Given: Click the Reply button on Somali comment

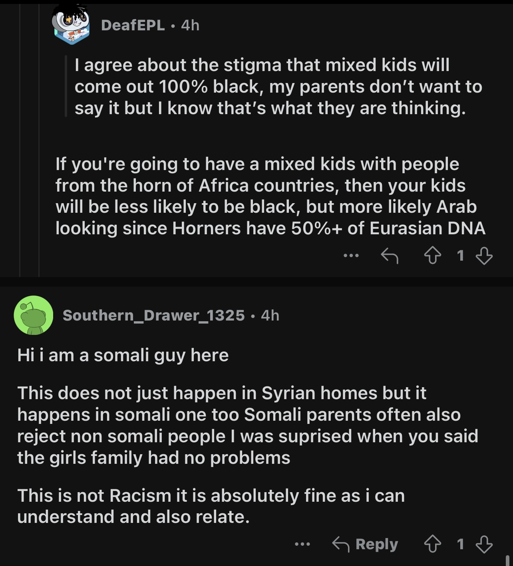Looking at the screenshot, I should coord(365,544).
